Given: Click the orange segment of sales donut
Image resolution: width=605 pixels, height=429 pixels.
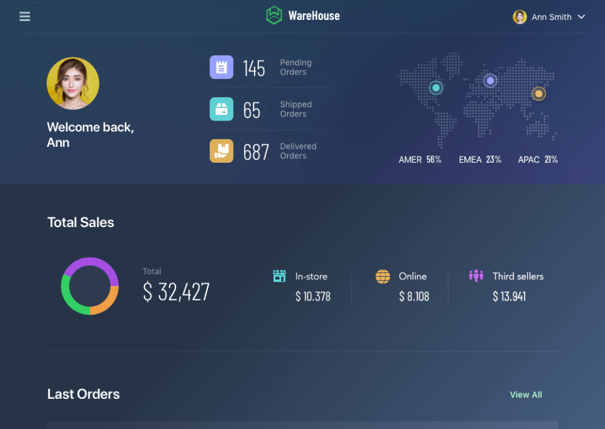Looking at the screenshot, I should pyautogui.click(x=108, y=303).
